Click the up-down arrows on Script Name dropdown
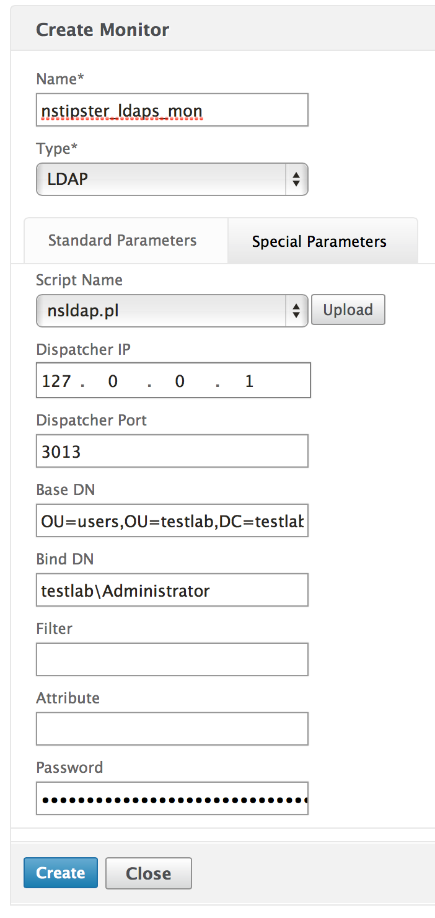Screen dimensions: 435x918 pos(296,310)
